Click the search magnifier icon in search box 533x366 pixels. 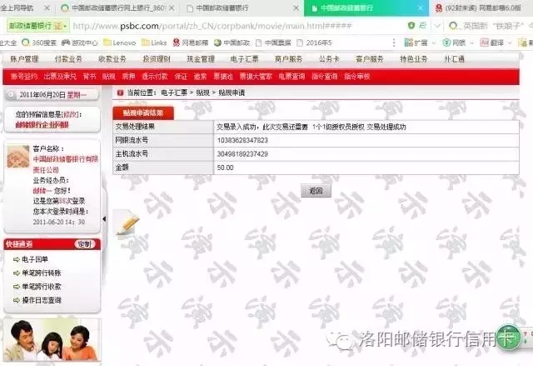453,26
